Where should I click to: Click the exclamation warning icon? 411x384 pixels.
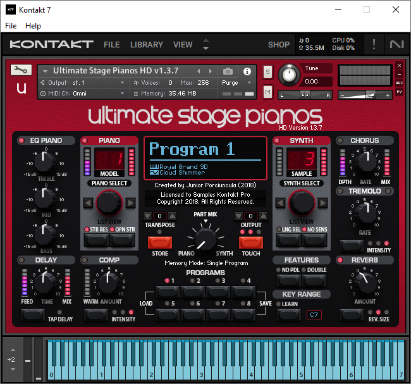(x=374, y=44)
